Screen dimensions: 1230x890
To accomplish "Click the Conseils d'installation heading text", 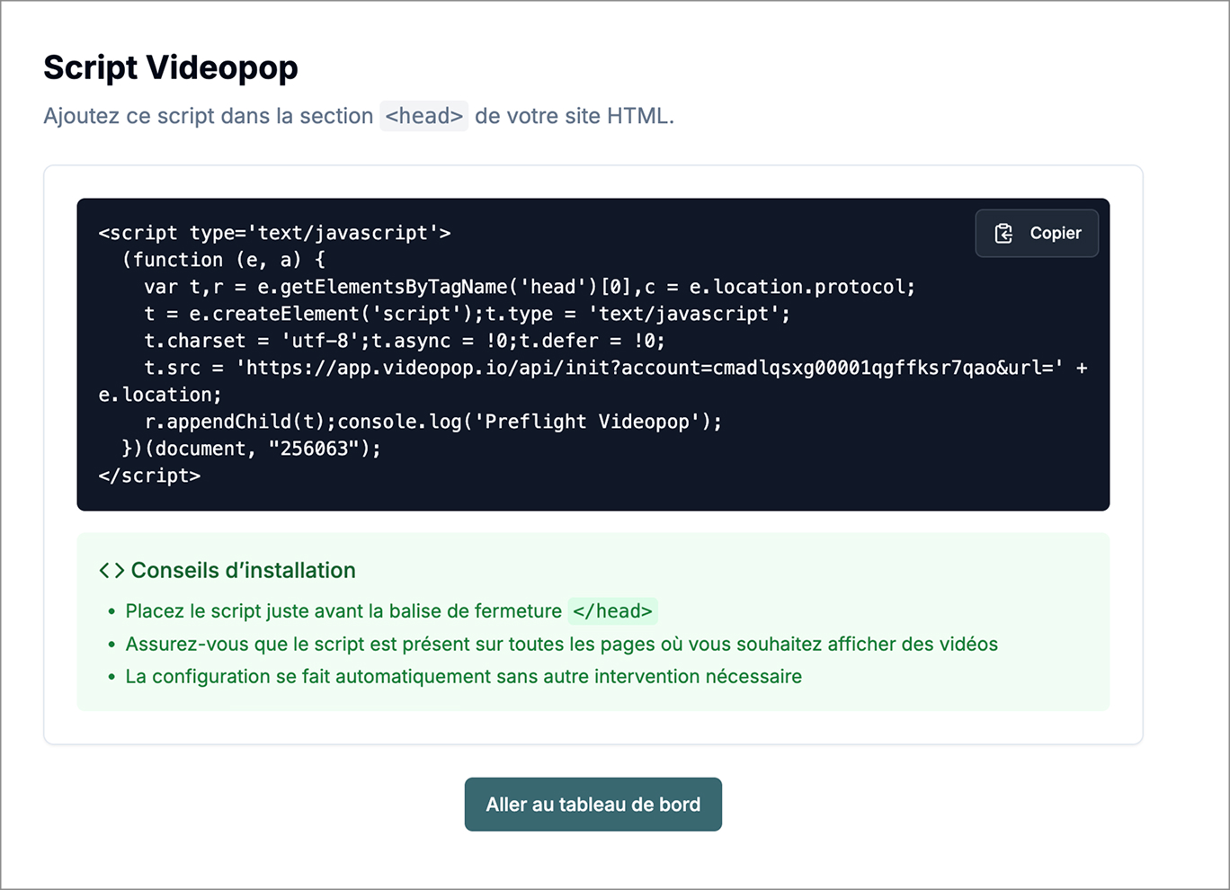I will point(244,571).
